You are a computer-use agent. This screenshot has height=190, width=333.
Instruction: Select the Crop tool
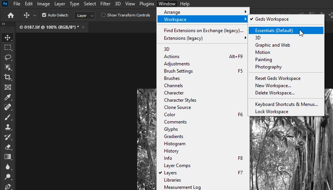coord(8,77)
